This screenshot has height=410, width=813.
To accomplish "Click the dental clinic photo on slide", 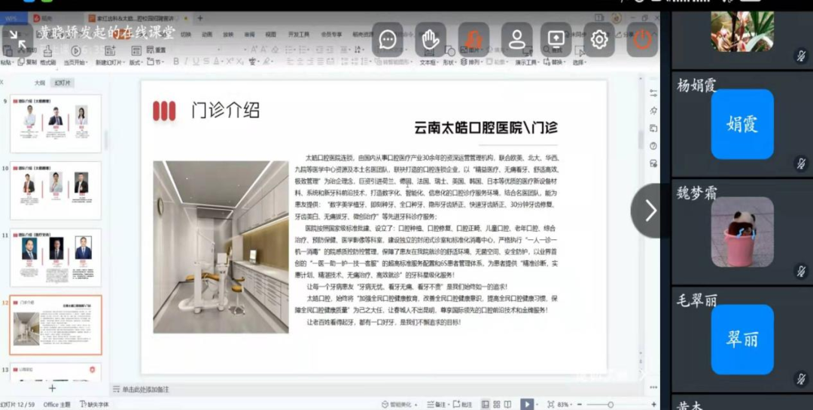I will point(221,247).
